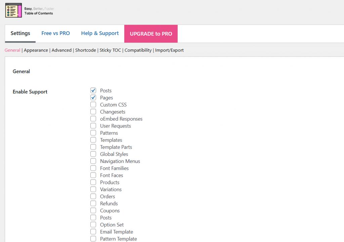Viewport: 344px width, 242px height.
Task: Check the Email Template option
Action: click(x=93, y=231)
